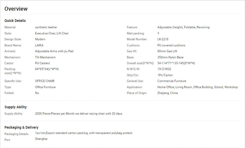Click the 'synthetic leather' material value
245x148 pixels.
click(46, 27)
